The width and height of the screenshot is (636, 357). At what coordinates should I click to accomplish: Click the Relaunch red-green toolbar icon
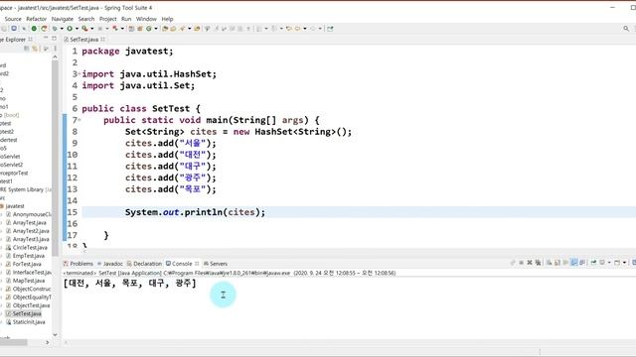coord(44,29)
